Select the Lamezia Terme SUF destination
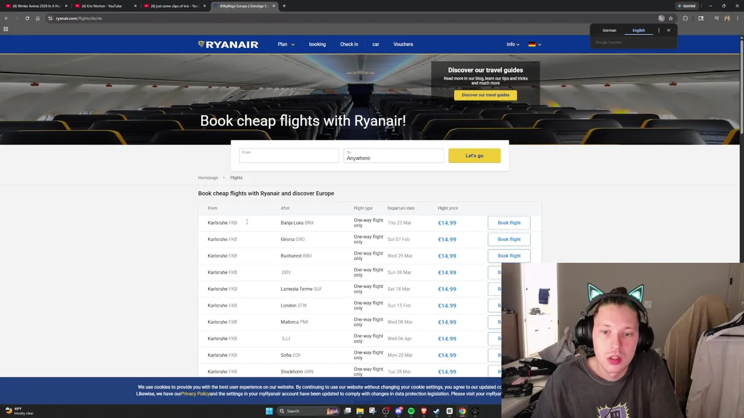This screenshot has width=744, height=418. click(301, 289)
